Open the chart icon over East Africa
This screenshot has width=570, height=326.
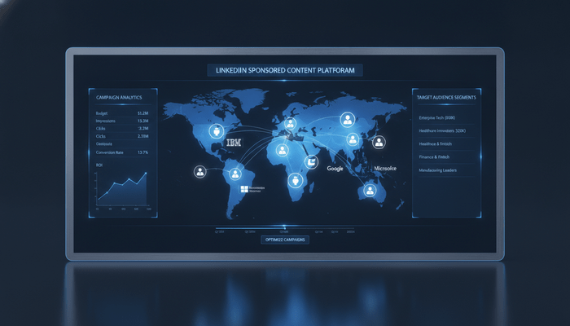[311, 161]
